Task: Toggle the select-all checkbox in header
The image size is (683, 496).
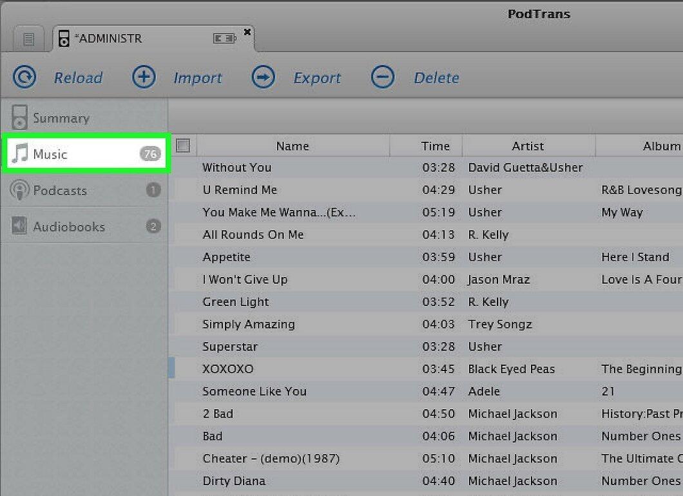Action: (183, 146)
